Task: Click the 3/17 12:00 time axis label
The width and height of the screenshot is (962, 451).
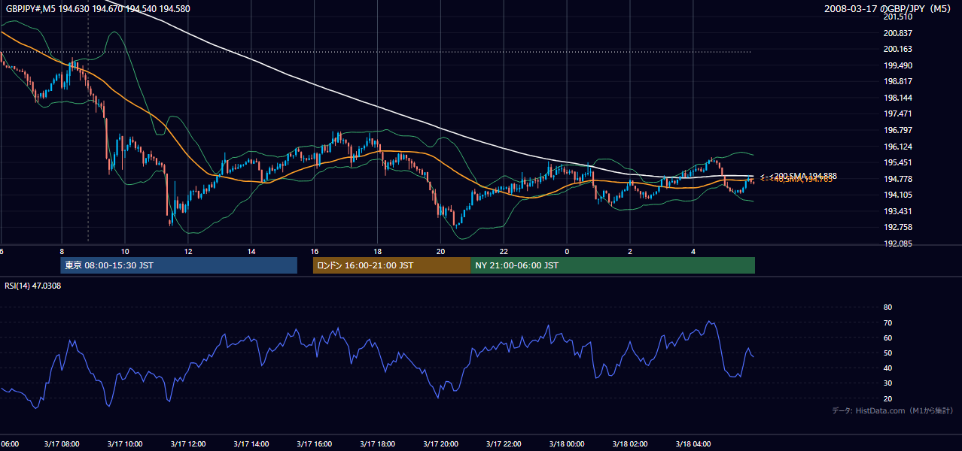Action: point(188,443)
